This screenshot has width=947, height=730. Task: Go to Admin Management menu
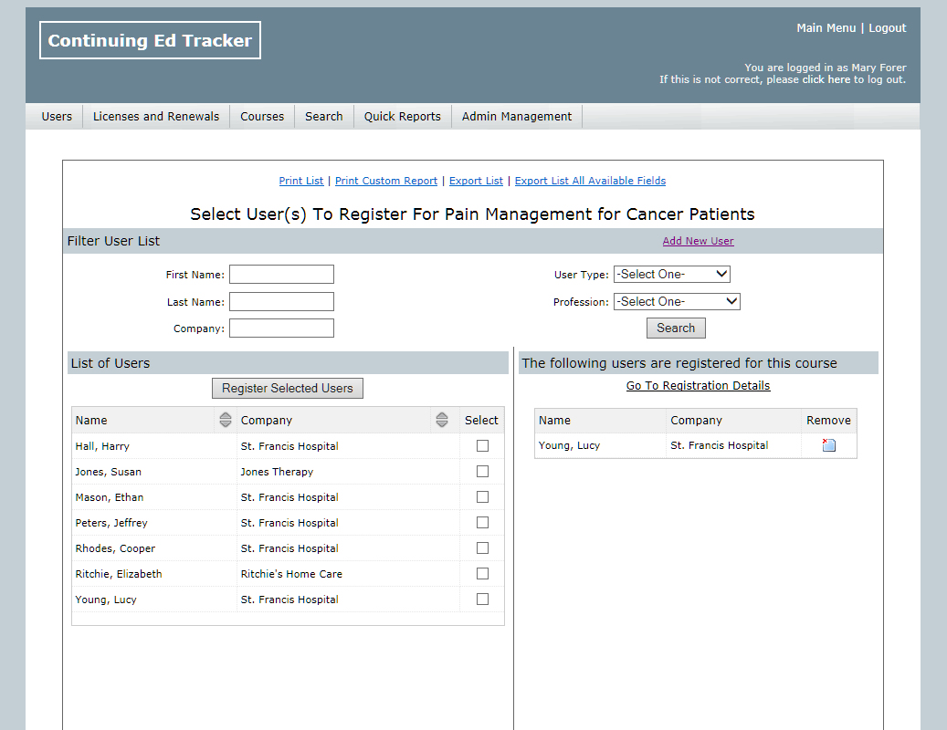(517, 116)
